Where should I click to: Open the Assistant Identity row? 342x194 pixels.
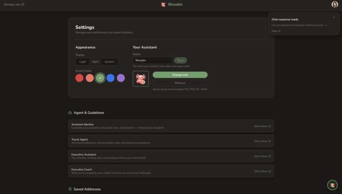point(171,126)
